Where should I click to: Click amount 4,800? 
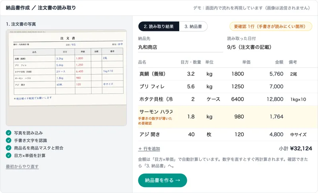pyautogui.click(x=276, y=134)
